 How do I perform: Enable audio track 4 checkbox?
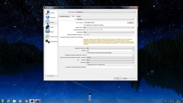click(94, 30)
